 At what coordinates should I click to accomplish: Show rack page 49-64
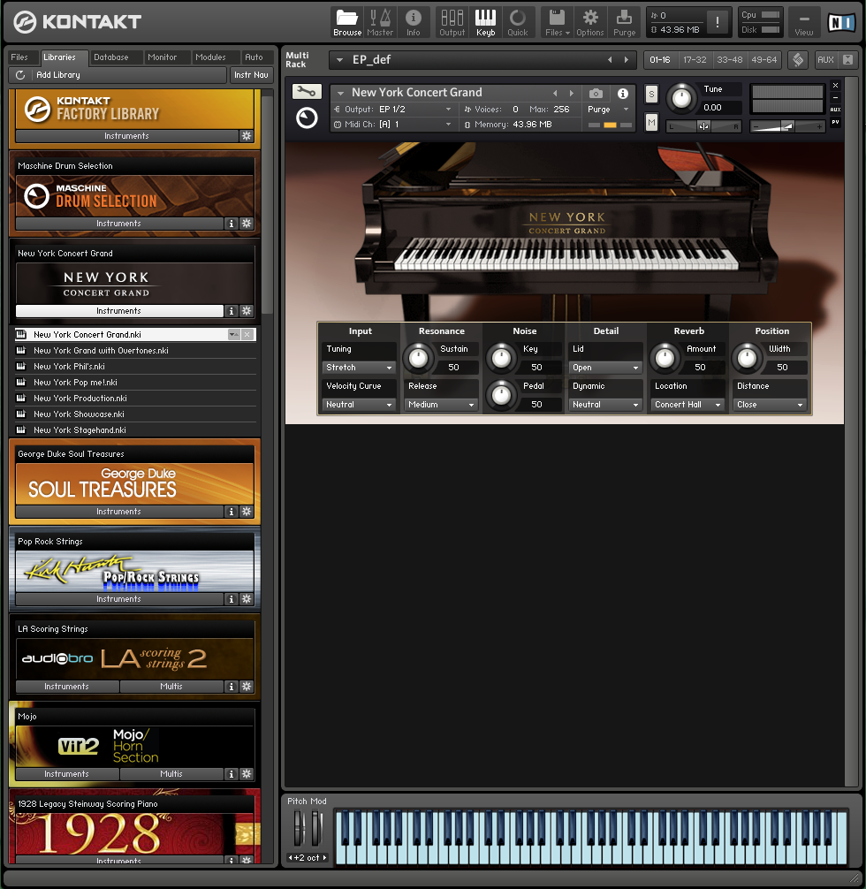[x=763, y=59]
